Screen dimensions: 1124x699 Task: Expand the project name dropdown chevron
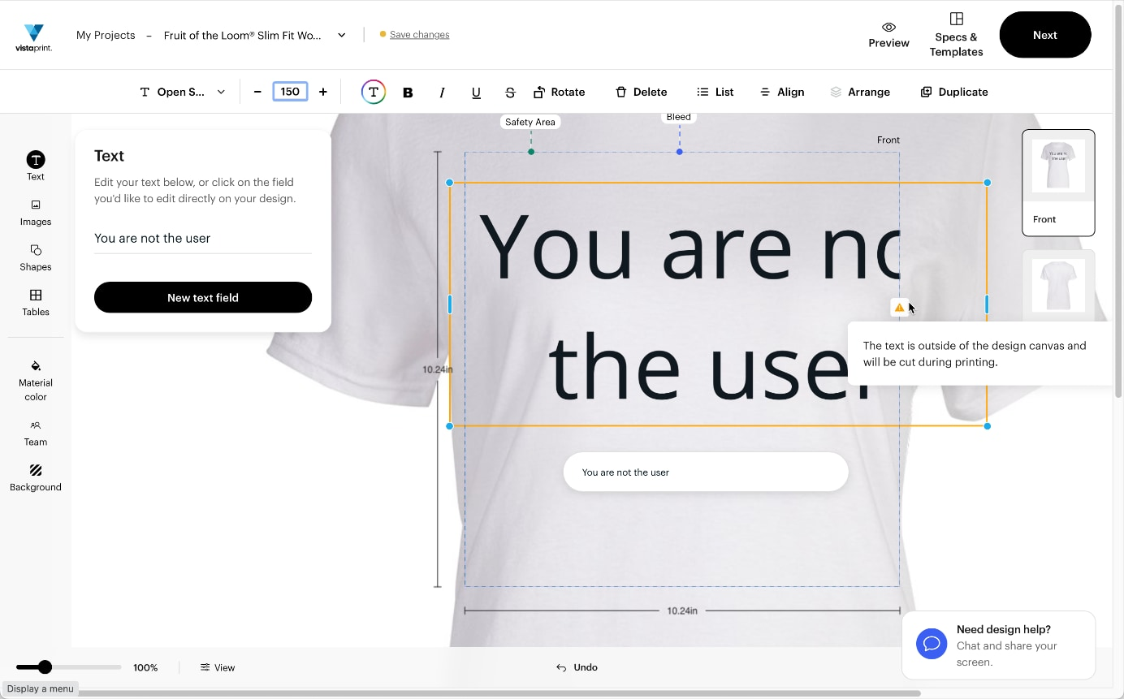tap(342, 35)
